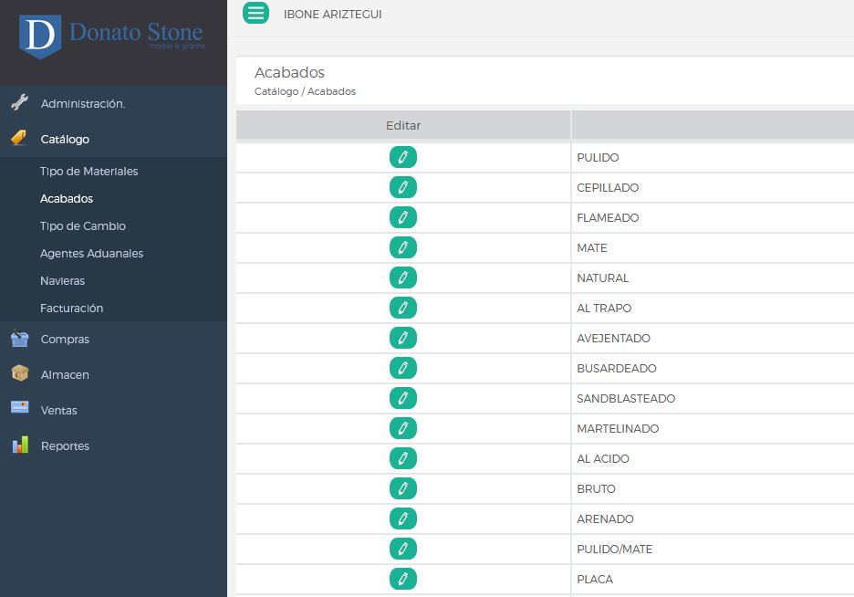Viewport: 854px width, 597px height.
Task: Click the pencil icon for MARTELINADO
Action: click(402, 428)
